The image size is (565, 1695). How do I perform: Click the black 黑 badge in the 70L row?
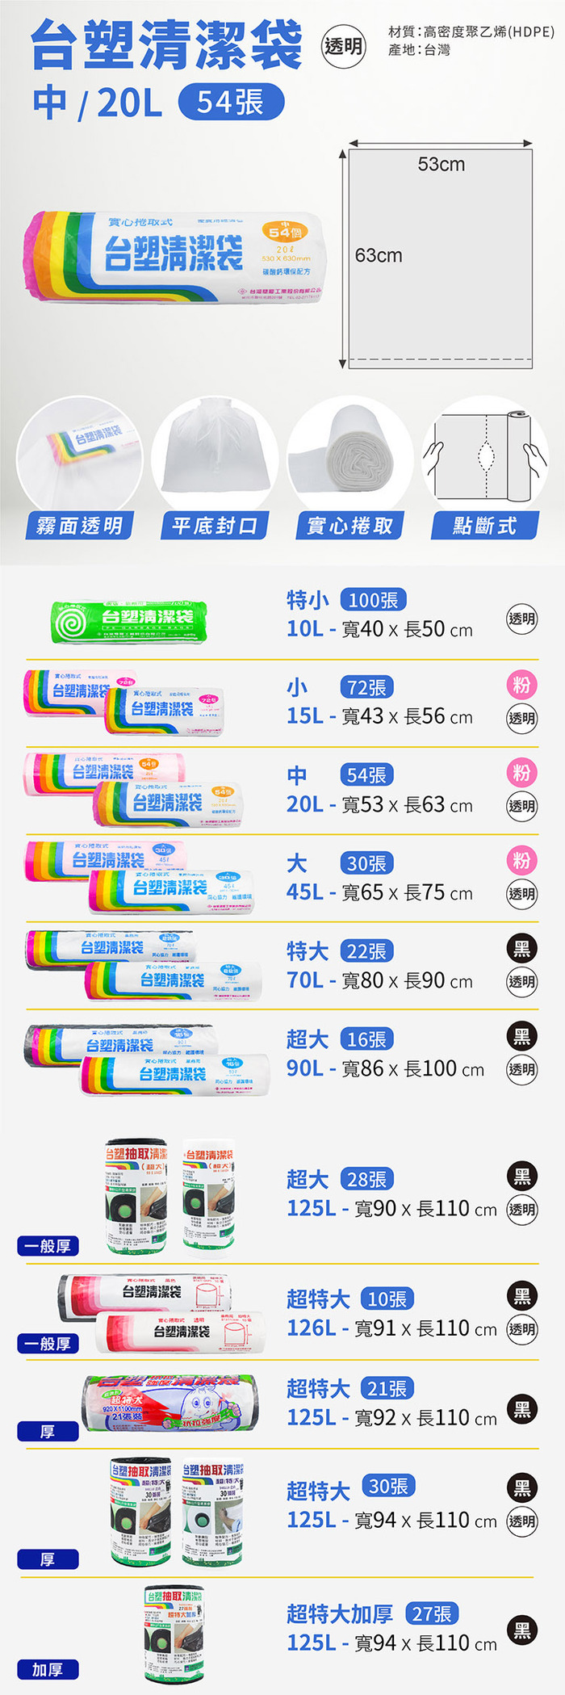click(521, 948)
